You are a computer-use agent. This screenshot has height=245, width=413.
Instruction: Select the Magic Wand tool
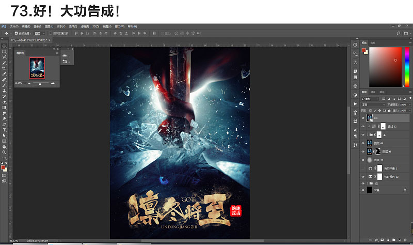[x=4, y=63]
